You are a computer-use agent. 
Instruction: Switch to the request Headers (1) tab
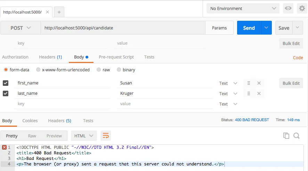point(50,57)
